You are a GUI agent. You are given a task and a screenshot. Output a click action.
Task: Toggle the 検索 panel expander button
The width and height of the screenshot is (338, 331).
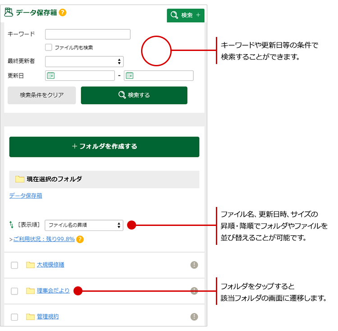tap(185, 15)
